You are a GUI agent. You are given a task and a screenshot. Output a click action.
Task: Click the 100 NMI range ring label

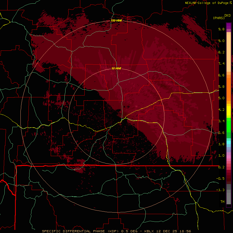click(x=116, y=20)
